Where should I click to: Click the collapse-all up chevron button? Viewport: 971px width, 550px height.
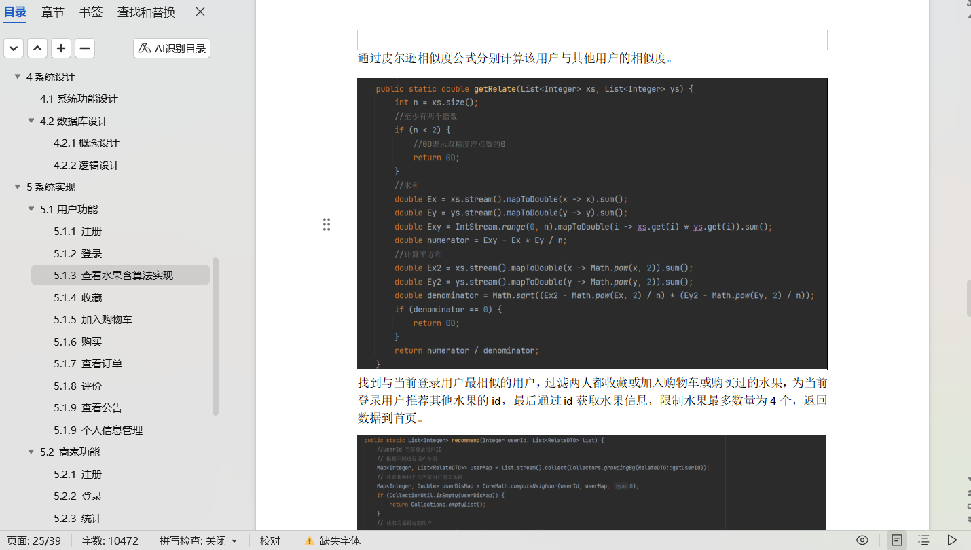(x=38, y=48)
